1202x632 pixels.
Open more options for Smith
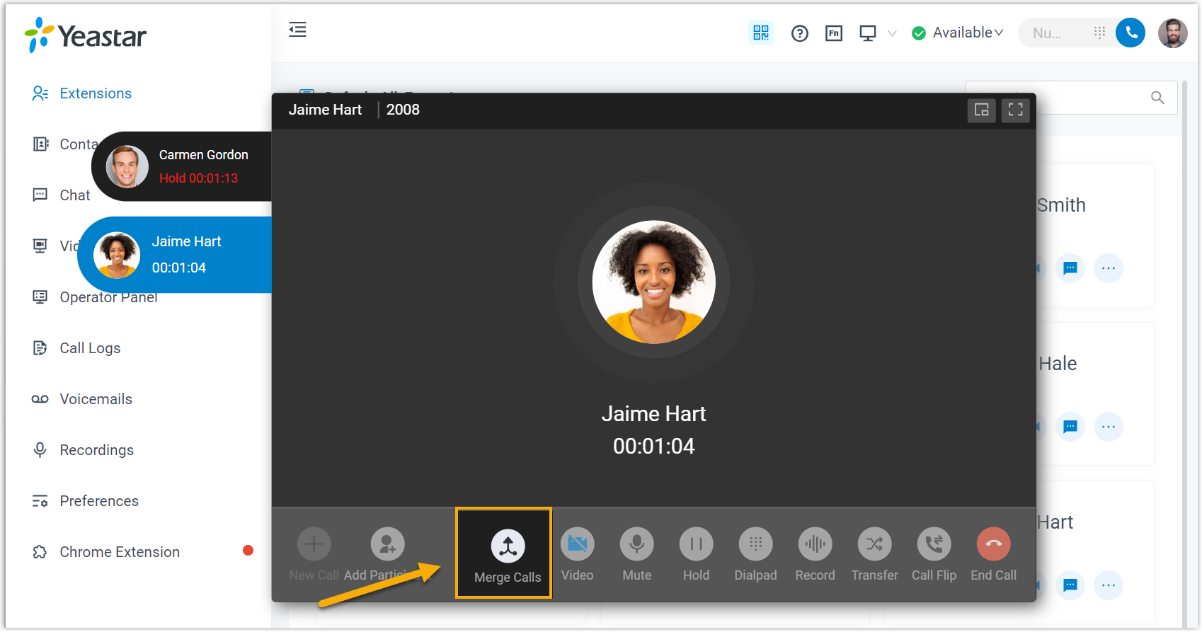[x=1109, y=268]
